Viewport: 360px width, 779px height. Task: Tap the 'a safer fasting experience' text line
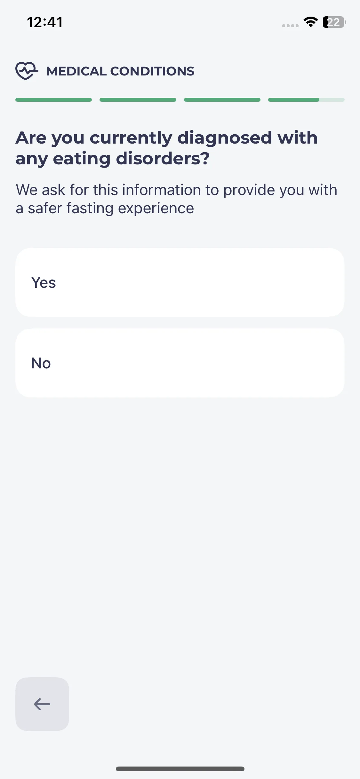[x=105, y=208]
